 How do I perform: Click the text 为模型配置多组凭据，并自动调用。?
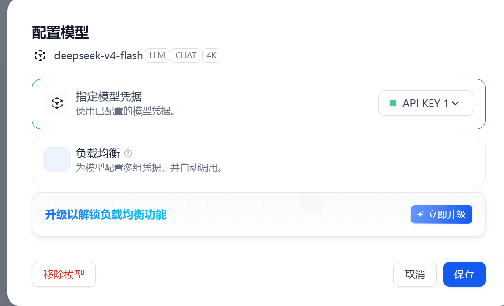tap(149, 168)
